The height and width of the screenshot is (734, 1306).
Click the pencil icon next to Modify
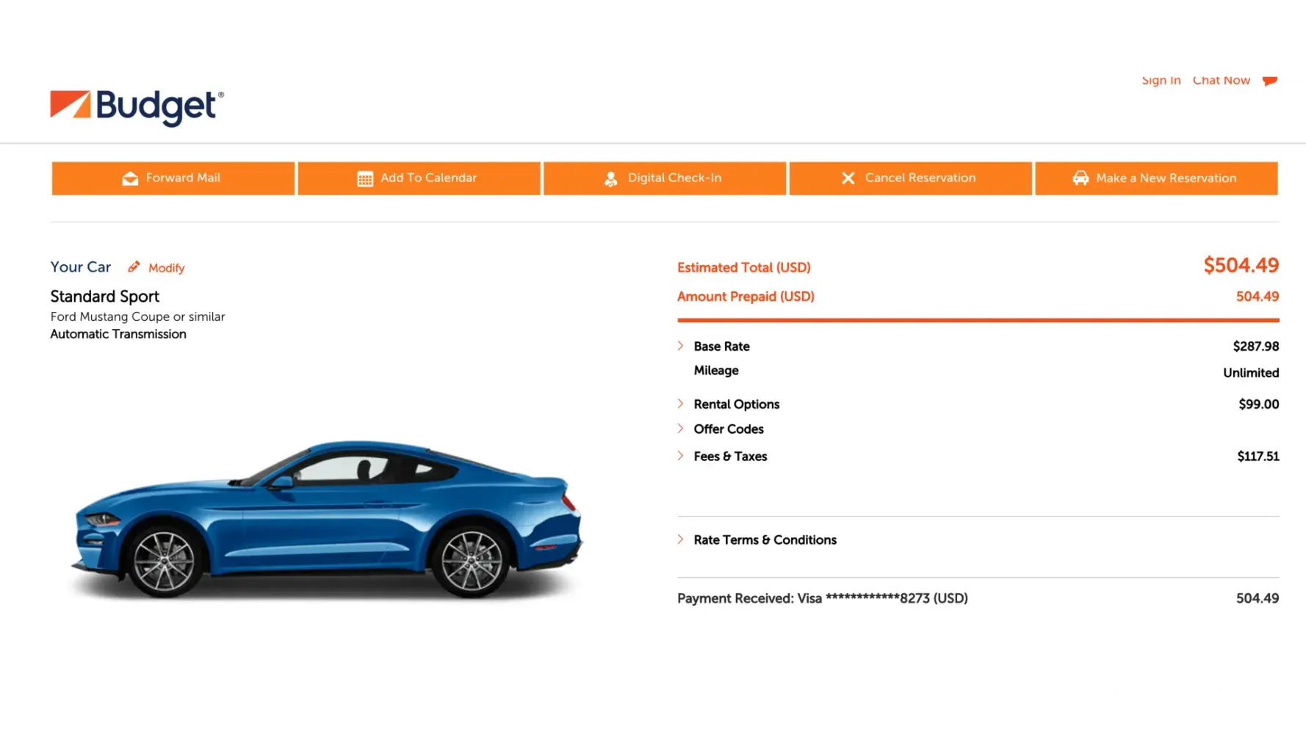(x=134, y=266)
